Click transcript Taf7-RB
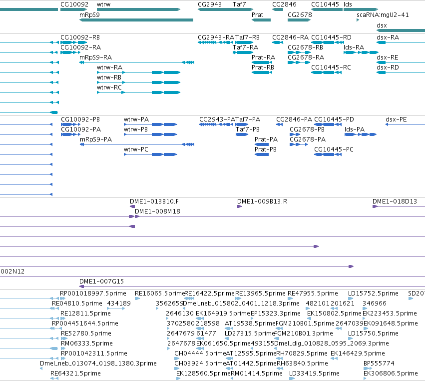Image resolution: width=425 pixels, height=381 pixels. pyautogui.click(x=244, y=42)
